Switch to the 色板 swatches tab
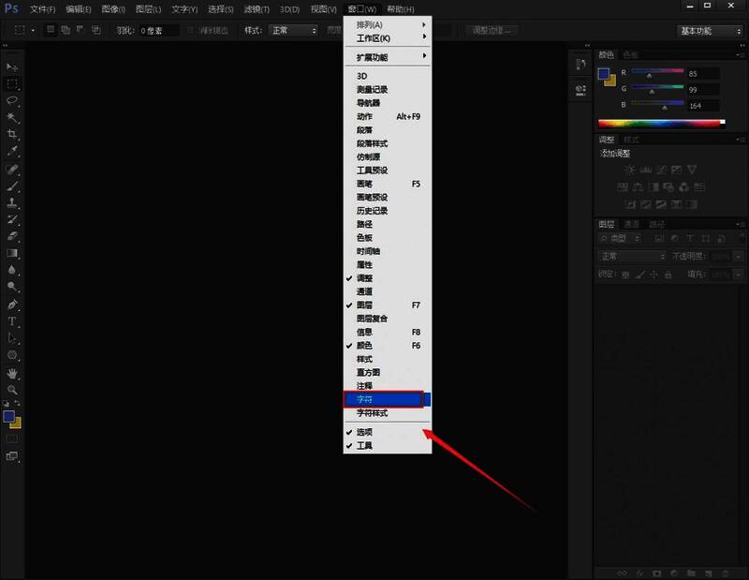749x580 pixels. pyautogui.click(x=631, y=55)
